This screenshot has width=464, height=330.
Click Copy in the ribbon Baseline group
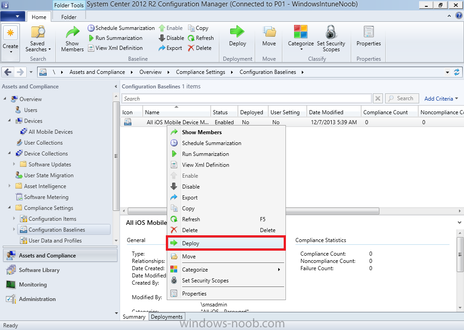198,28
